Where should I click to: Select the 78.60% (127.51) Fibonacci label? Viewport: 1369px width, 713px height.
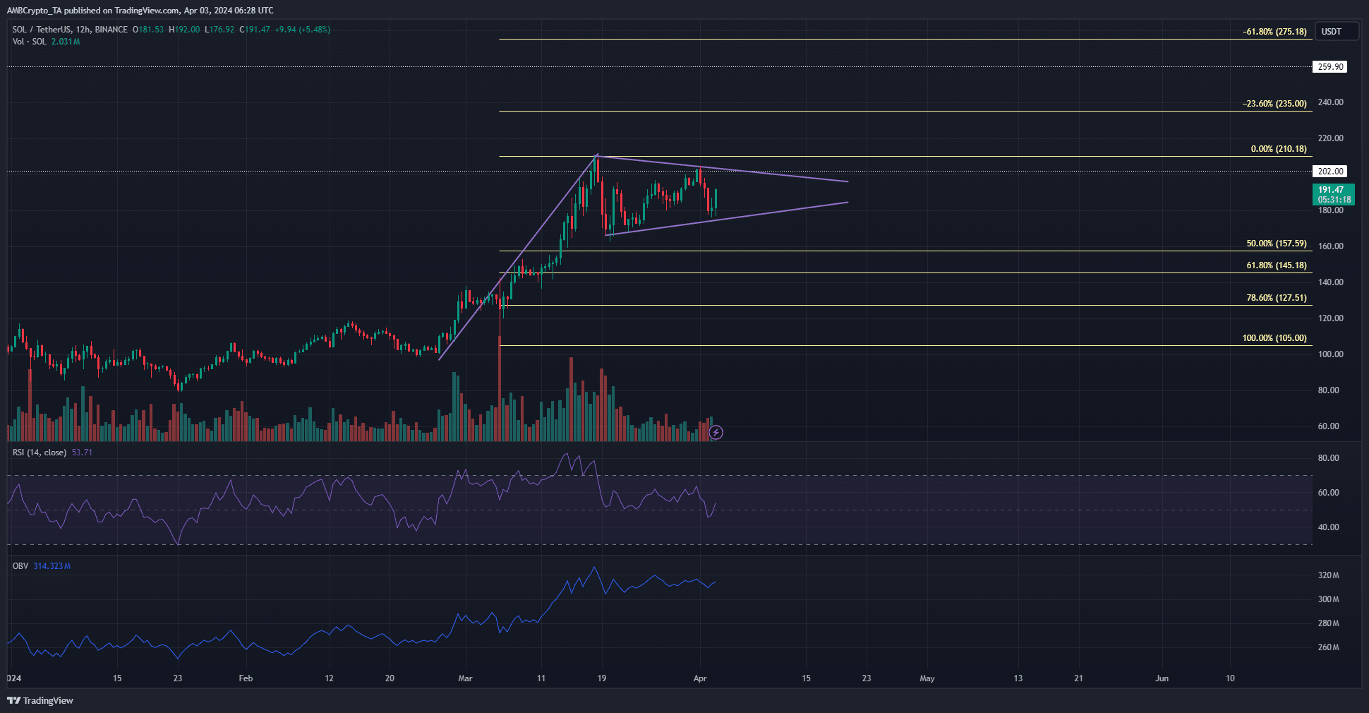[x=1277, y=298]
